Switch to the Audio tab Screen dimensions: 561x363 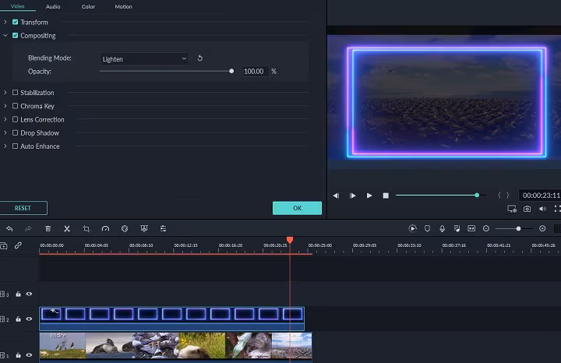pos(53,6)
